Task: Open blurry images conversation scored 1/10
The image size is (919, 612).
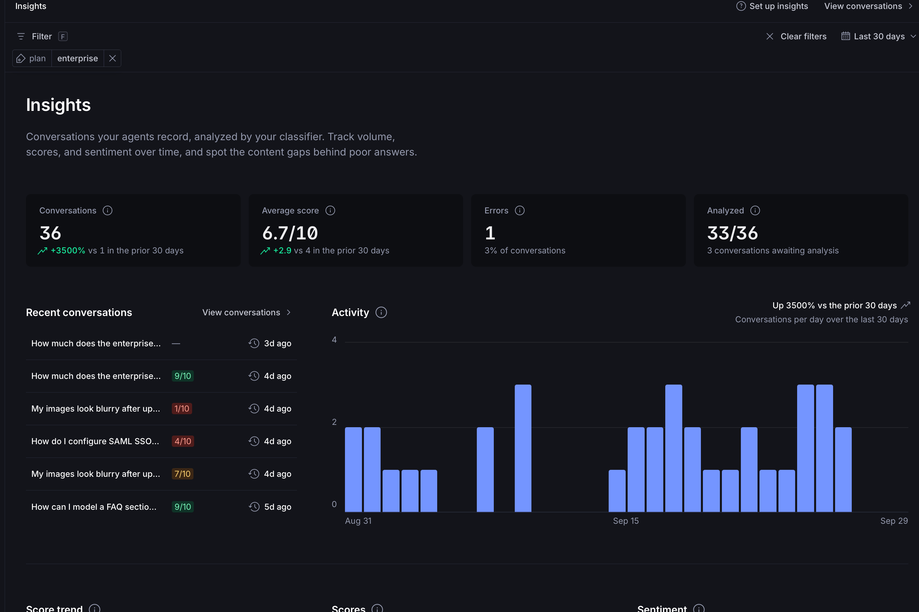Action: coord(161,409)
